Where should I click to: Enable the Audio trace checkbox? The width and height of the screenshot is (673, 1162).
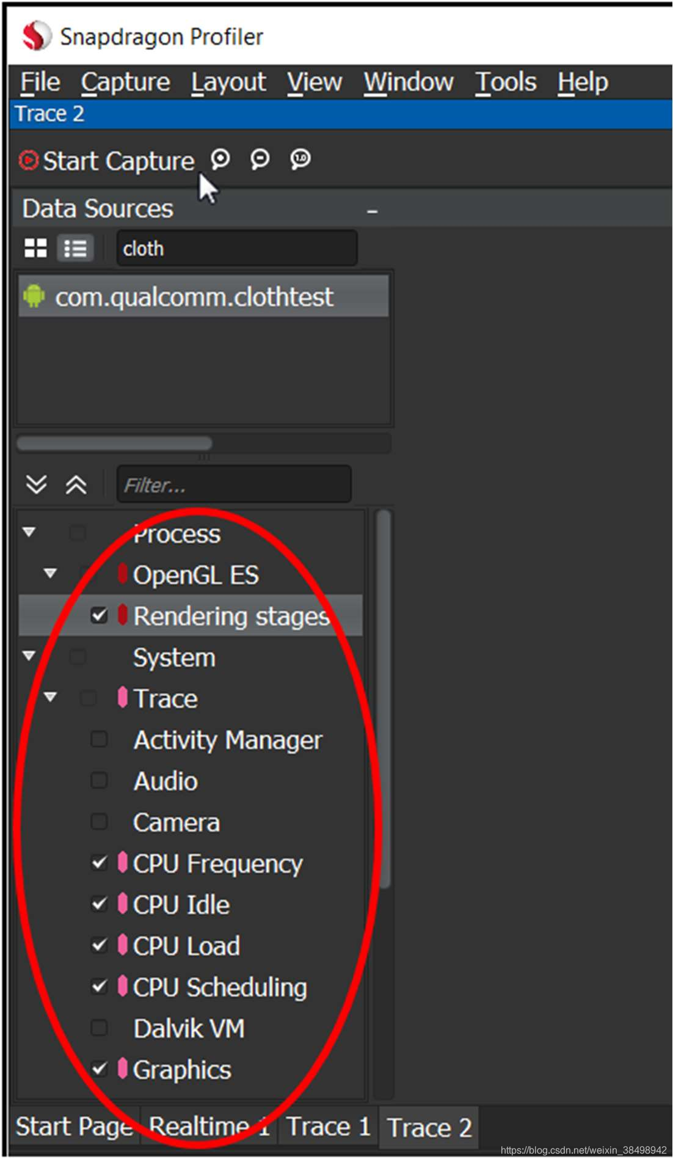point(99,780)
